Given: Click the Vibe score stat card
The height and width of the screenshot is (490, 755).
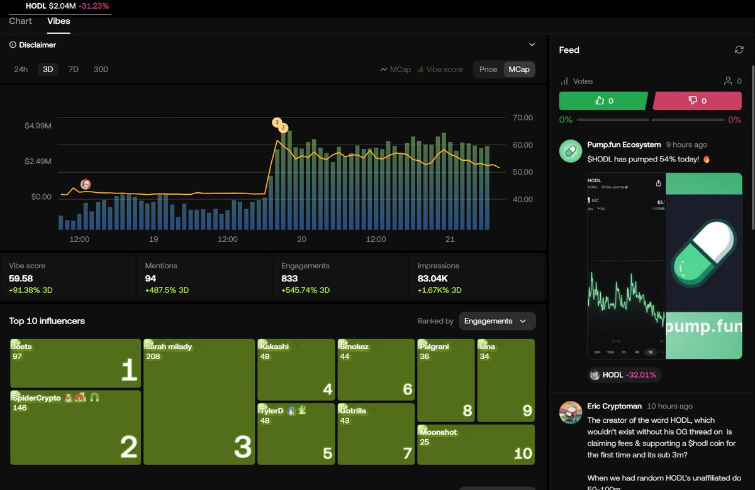Looking at the screenshot, I should [67, 278].
